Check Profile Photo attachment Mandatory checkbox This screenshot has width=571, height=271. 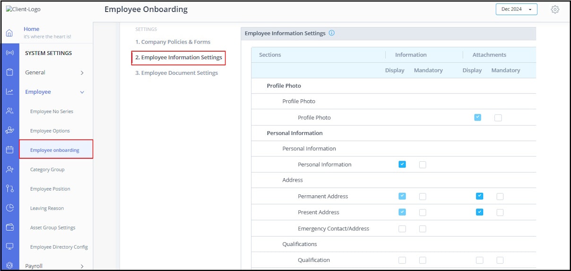498,118
